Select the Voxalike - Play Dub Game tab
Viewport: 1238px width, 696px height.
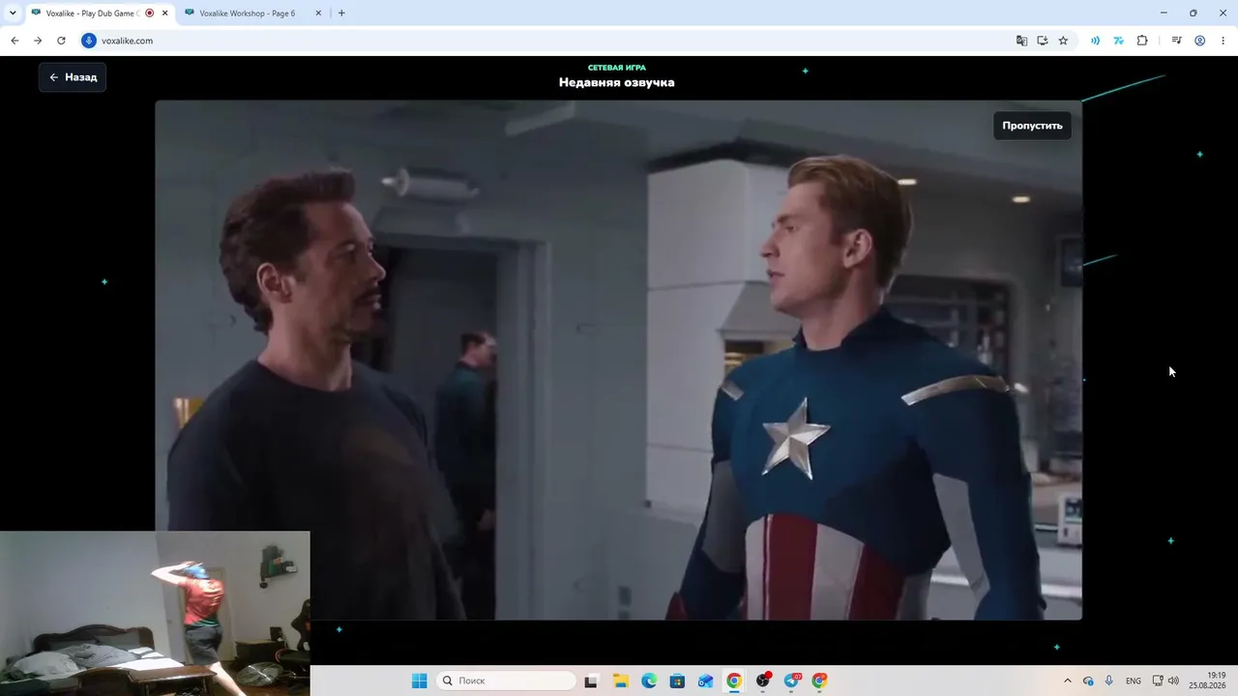coord(94,14)
